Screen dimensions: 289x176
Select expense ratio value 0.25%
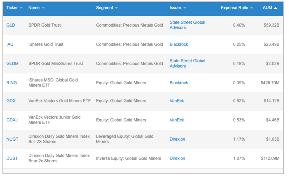click(x=239, y=44)
